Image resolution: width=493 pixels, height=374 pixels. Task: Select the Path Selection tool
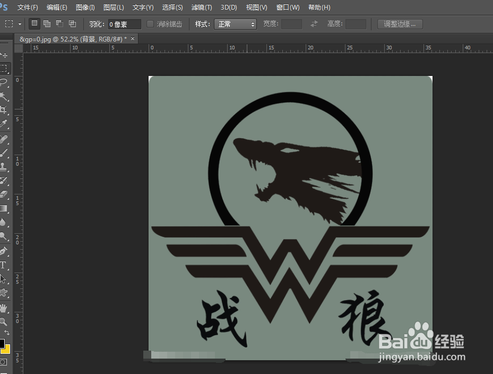click(x=4, y=279)
